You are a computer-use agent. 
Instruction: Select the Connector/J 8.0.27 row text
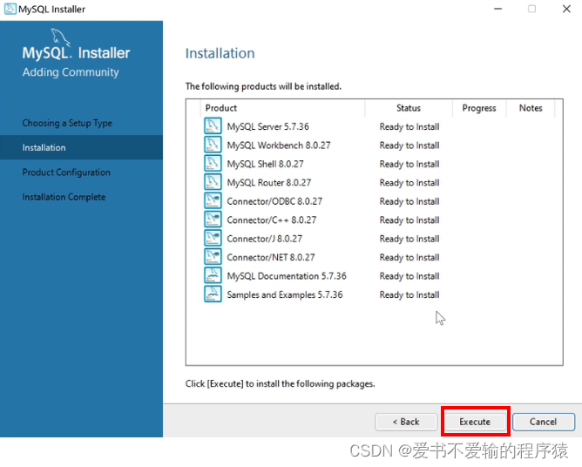click(264, 239)
